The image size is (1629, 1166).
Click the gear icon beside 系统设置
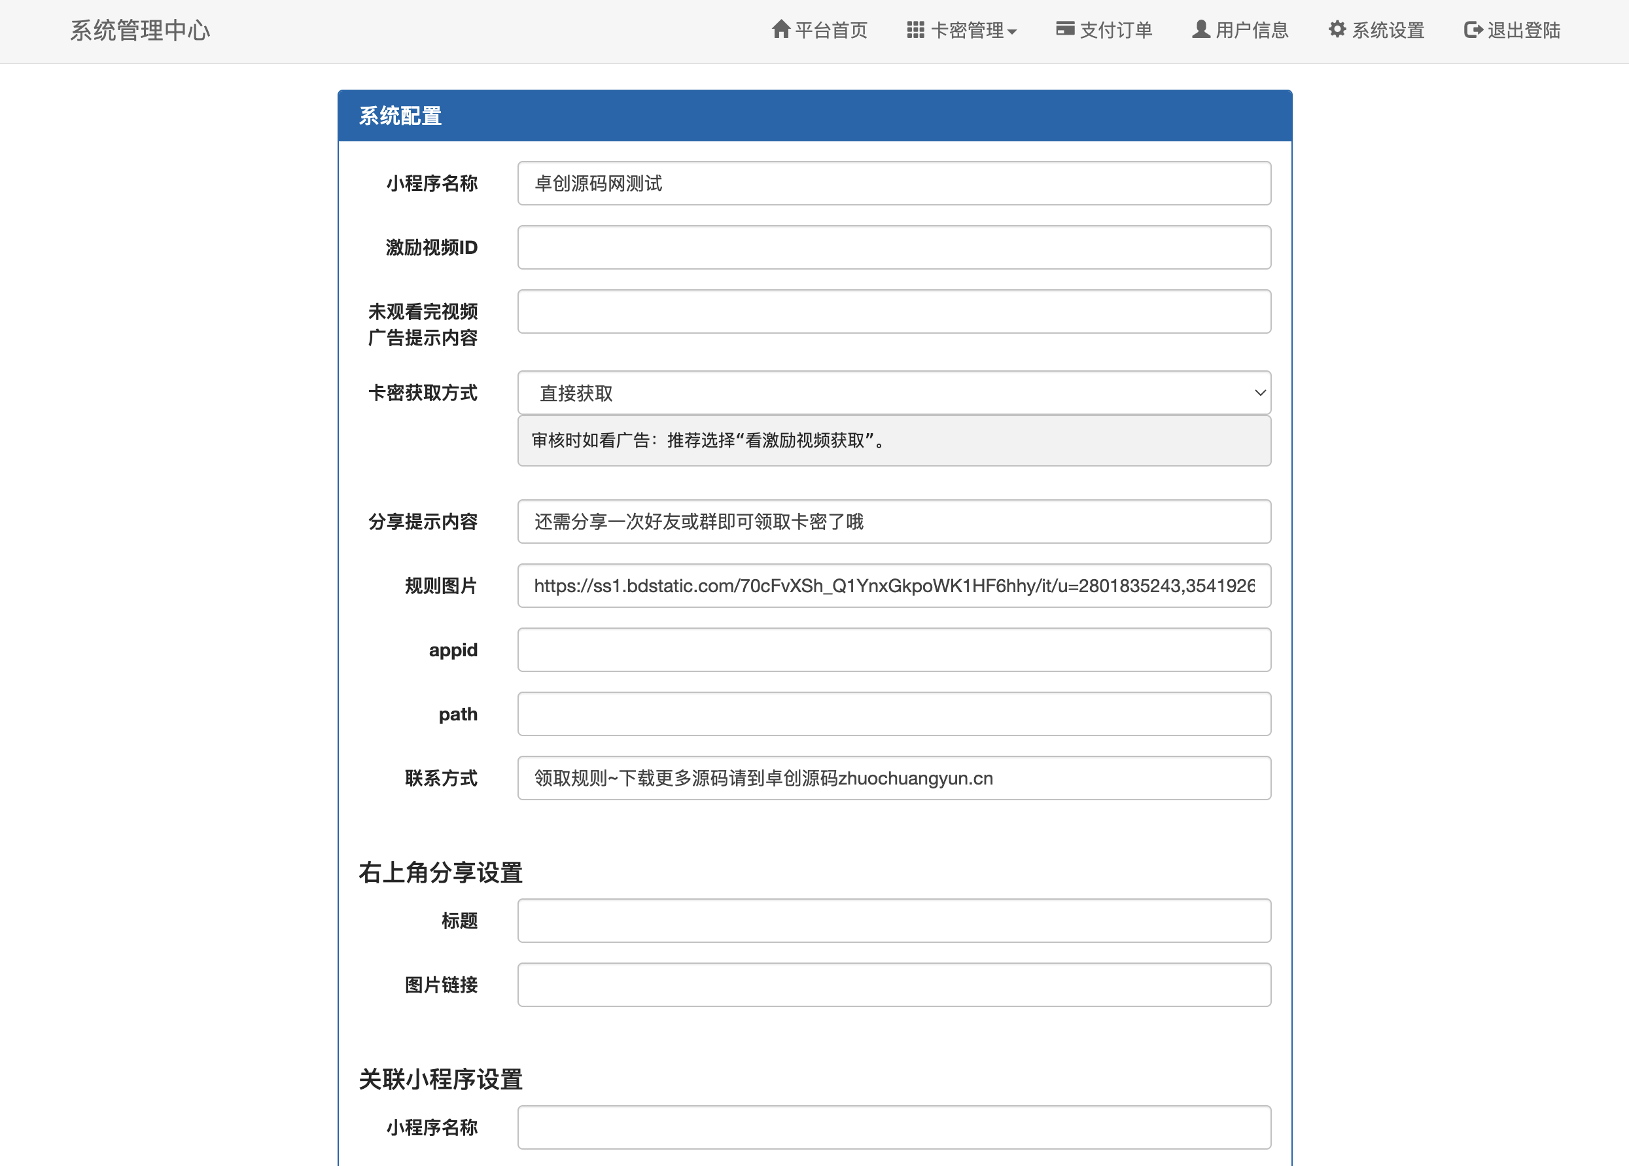pos(1337,29)
